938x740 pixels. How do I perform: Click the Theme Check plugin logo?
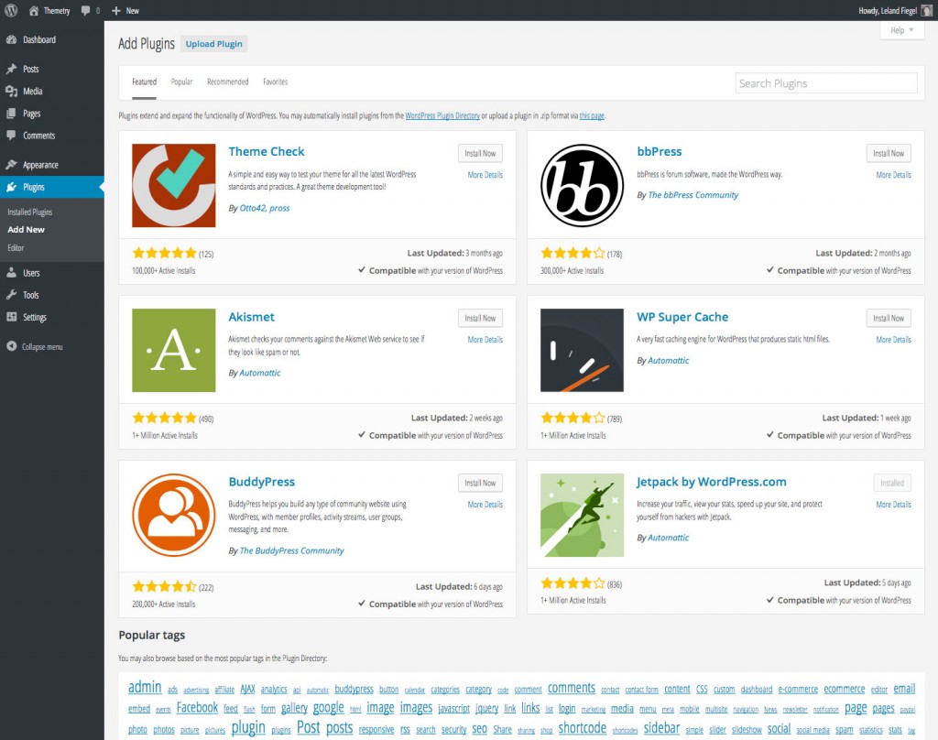coord(173,184)
